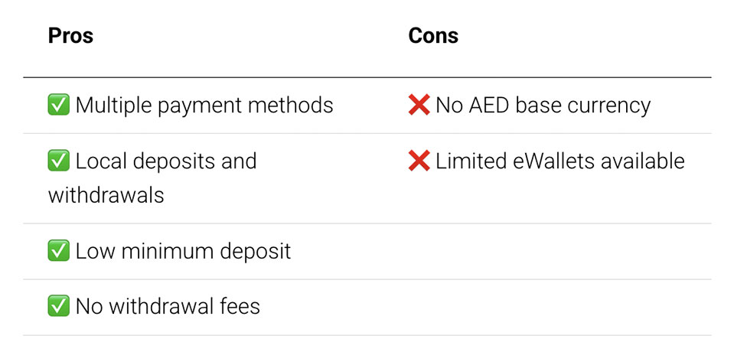Click the Low minimum deposit text
The width and height of the screenshot is (747, 352).
[183, 251]
